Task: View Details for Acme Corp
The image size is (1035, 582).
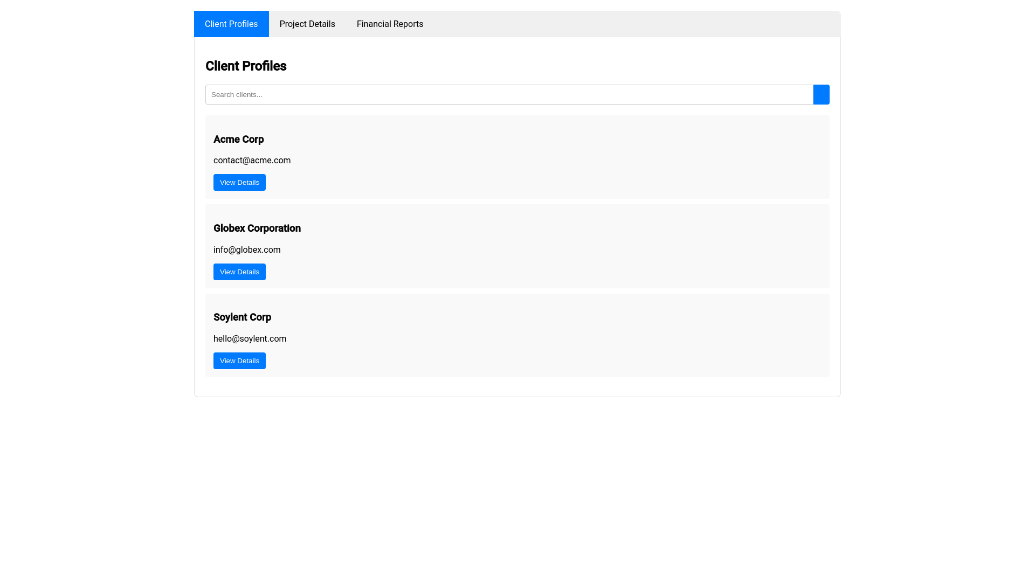Action: [x=239, y=182]
